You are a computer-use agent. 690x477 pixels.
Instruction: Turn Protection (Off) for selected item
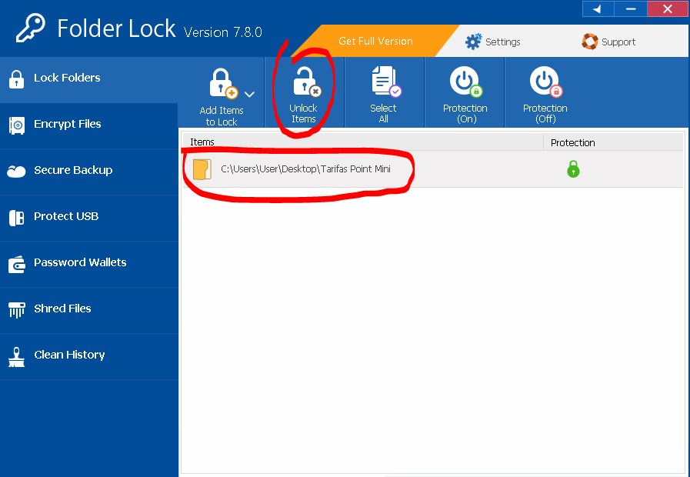click(545, 82)
